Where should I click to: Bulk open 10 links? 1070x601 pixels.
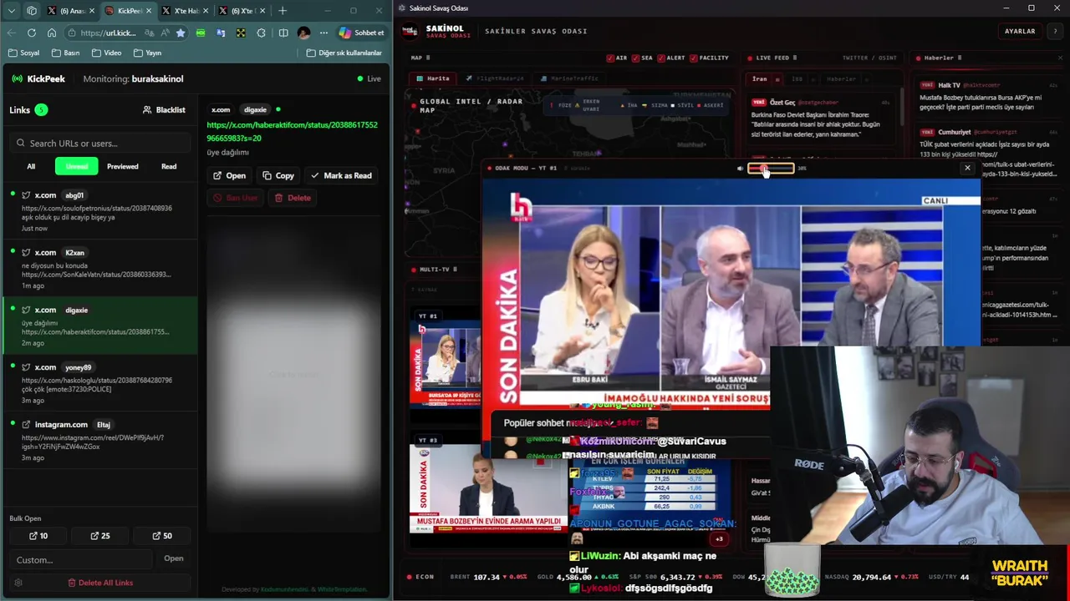coord(38,536)
